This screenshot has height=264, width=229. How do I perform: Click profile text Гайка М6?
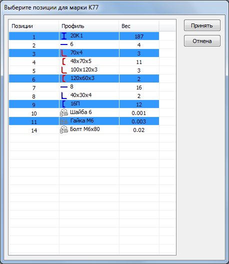click(x=82, y=120)
